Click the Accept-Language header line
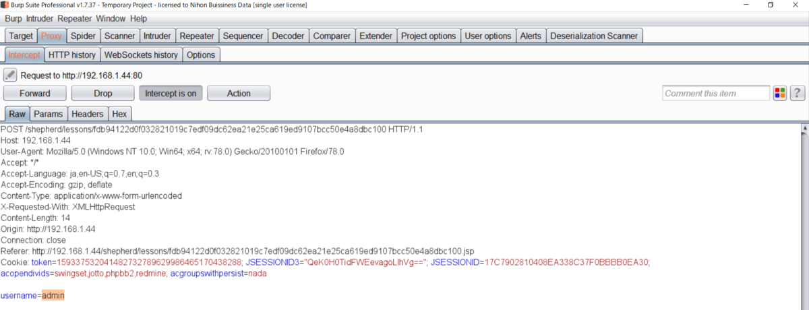 80,173
